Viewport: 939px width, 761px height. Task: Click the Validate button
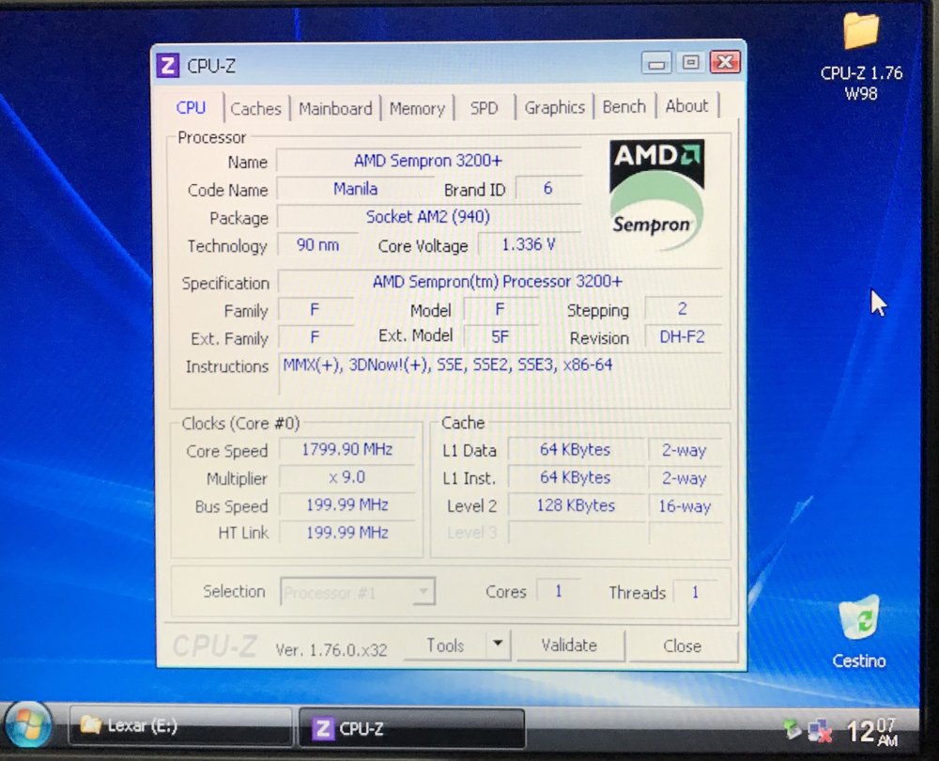571,645
